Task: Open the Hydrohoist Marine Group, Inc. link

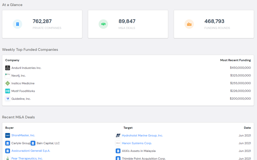Action: pyautogui.click(x=142, y=136)
